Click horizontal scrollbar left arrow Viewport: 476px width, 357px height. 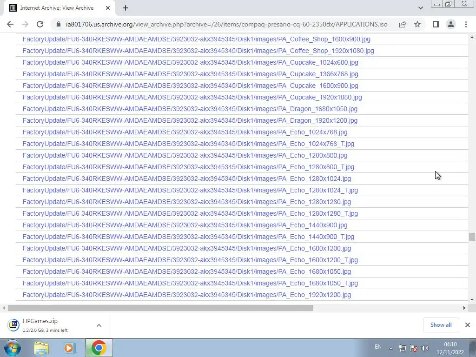pyautogui.click(x=3, y=308)
